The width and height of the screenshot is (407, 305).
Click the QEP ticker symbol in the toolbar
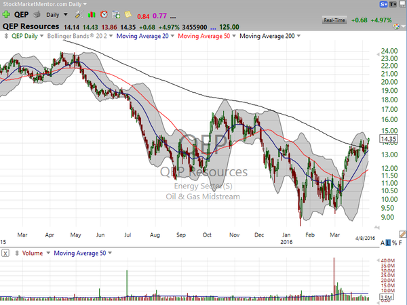21,14
